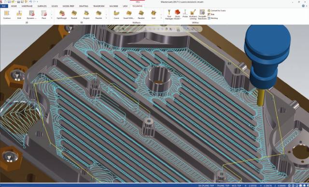Start a Dynamic Mill toolpath
The image size is (309, 187).
tap(31, 14)
